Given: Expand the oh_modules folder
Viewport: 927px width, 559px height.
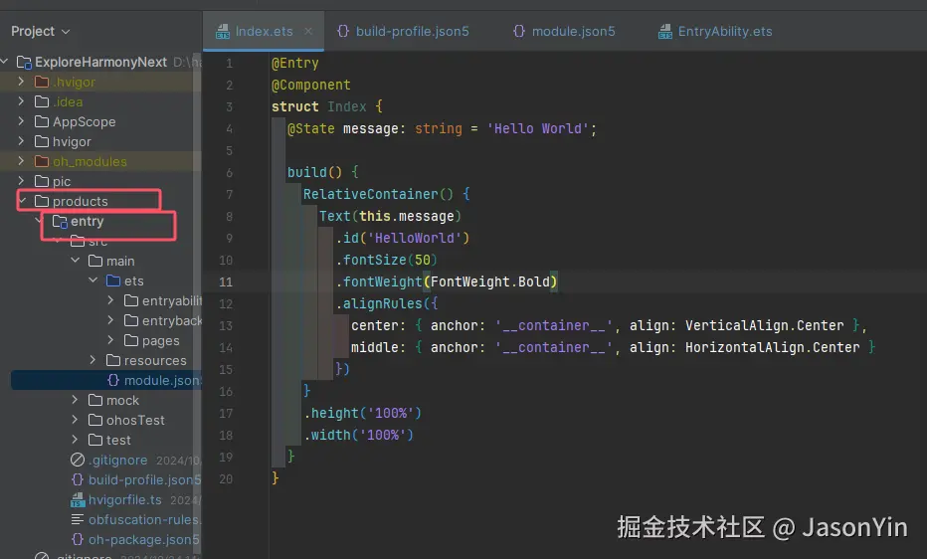Looking at the screenshot, I should (21, 161).
